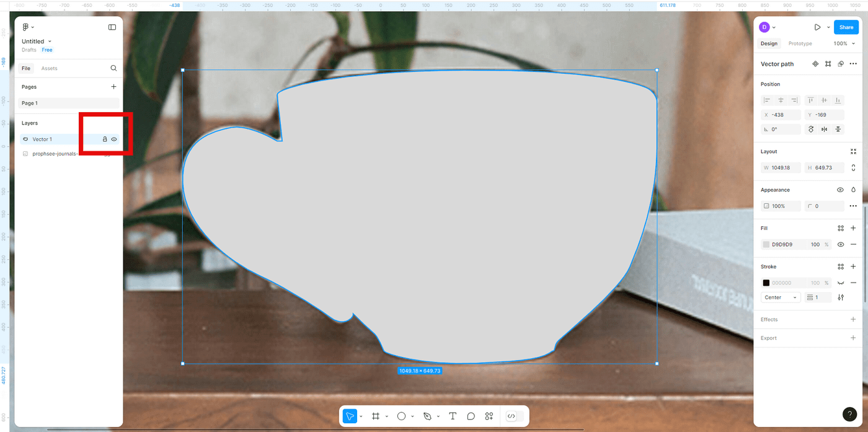The width and height of the screenshot is (868, 432).
Task: Select the Text tool
Action: 453,416
